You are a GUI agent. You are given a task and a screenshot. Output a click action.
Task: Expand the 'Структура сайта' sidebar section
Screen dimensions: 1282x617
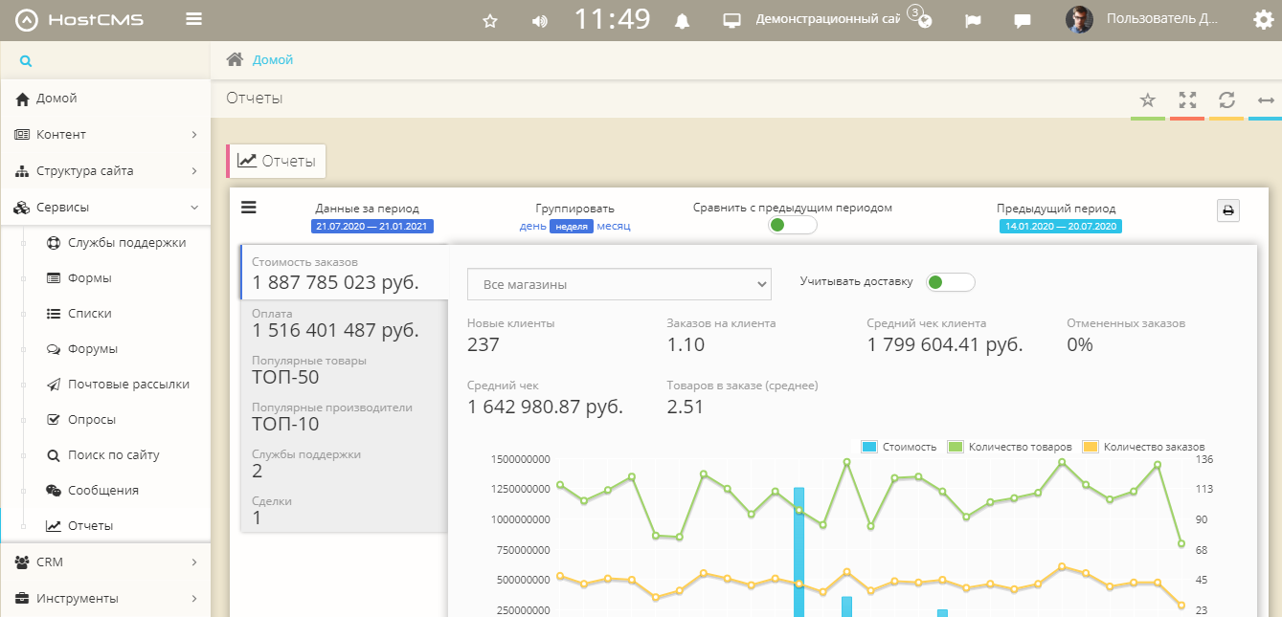[x=105, y=171]
